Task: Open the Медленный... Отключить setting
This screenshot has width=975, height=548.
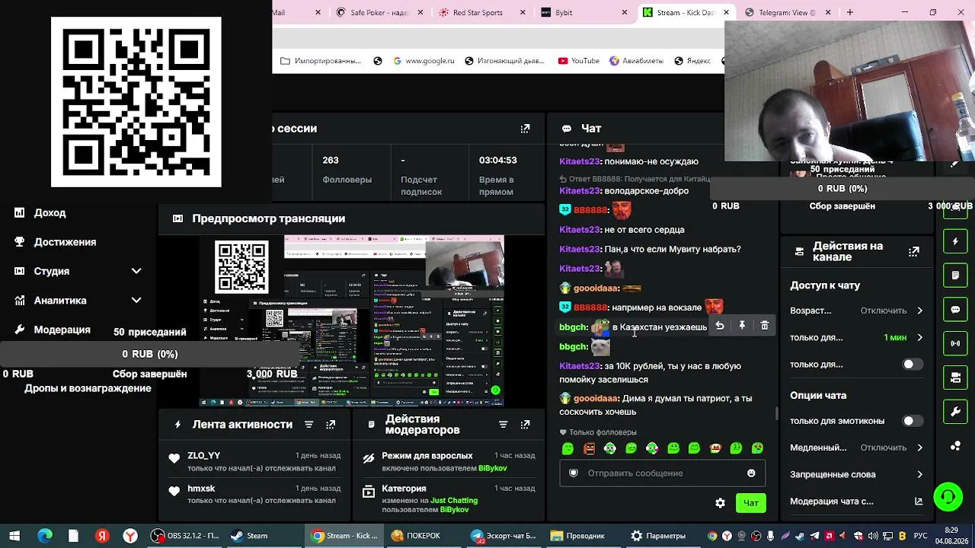Action: pyautogui.click(x=856, y=448)
